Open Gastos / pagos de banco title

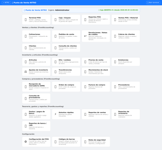pyautogui.click(x=37, y=112)
